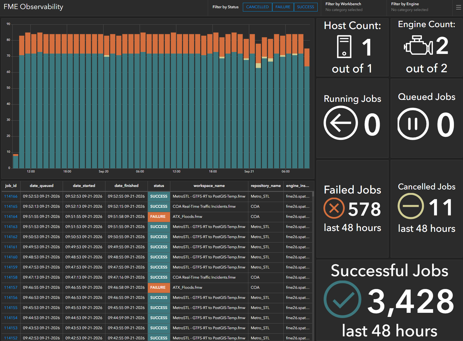Click the Failed Jobs X icon
The image size is (463, 341).
pyautogui.click(x=334, y=208)
